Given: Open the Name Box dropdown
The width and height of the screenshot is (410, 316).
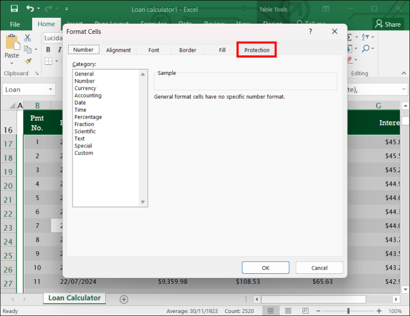Looking at the screenshot, I should point(51,89).
